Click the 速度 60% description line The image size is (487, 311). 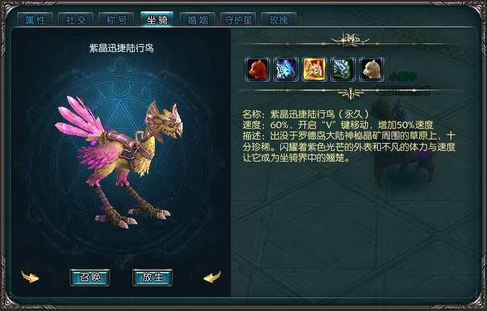[338, 125]
